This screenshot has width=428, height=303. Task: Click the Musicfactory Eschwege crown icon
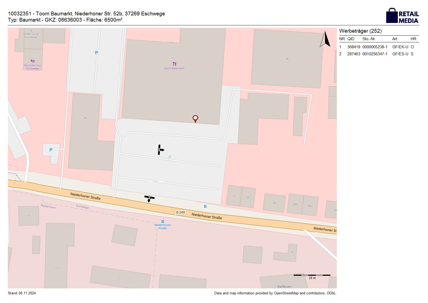click(x=33, y=61)
